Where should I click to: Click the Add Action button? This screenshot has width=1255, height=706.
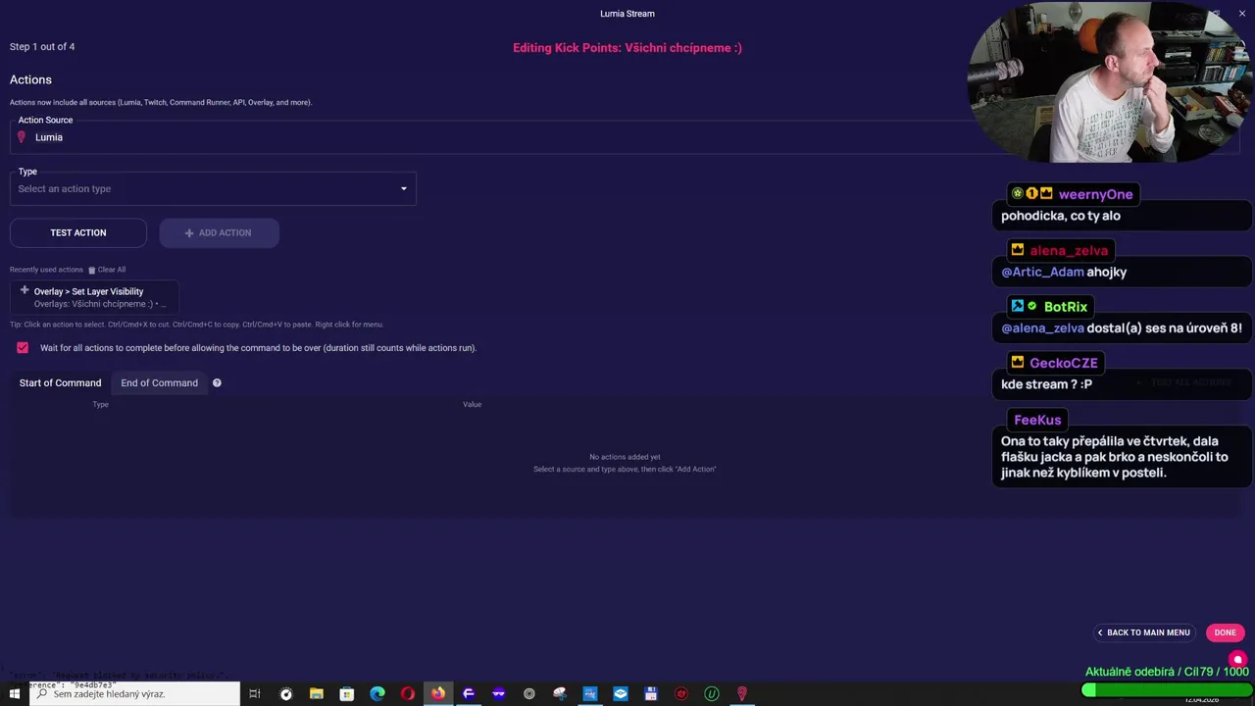(x=219, y=232)
